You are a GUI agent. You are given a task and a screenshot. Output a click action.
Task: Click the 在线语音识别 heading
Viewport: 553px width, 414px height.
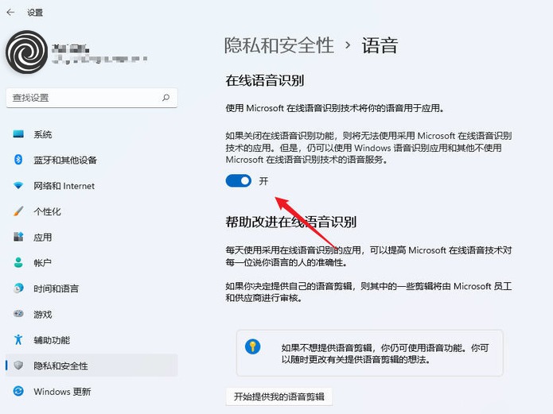pyautogui.click(x=265, y=80)
